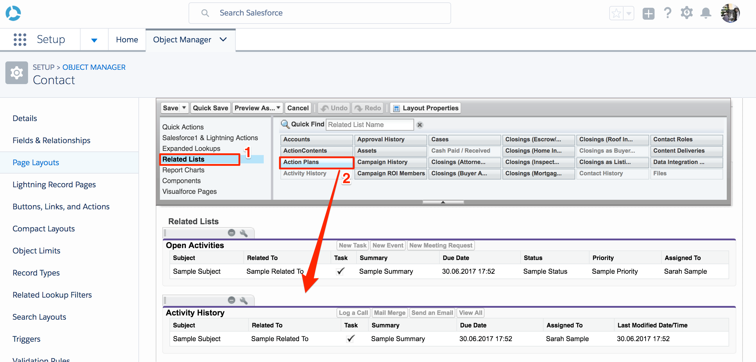Select Report Charts palette category

[183, 170]
